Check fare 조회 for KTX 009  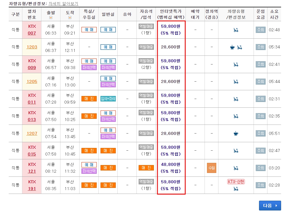pos(260,64)
